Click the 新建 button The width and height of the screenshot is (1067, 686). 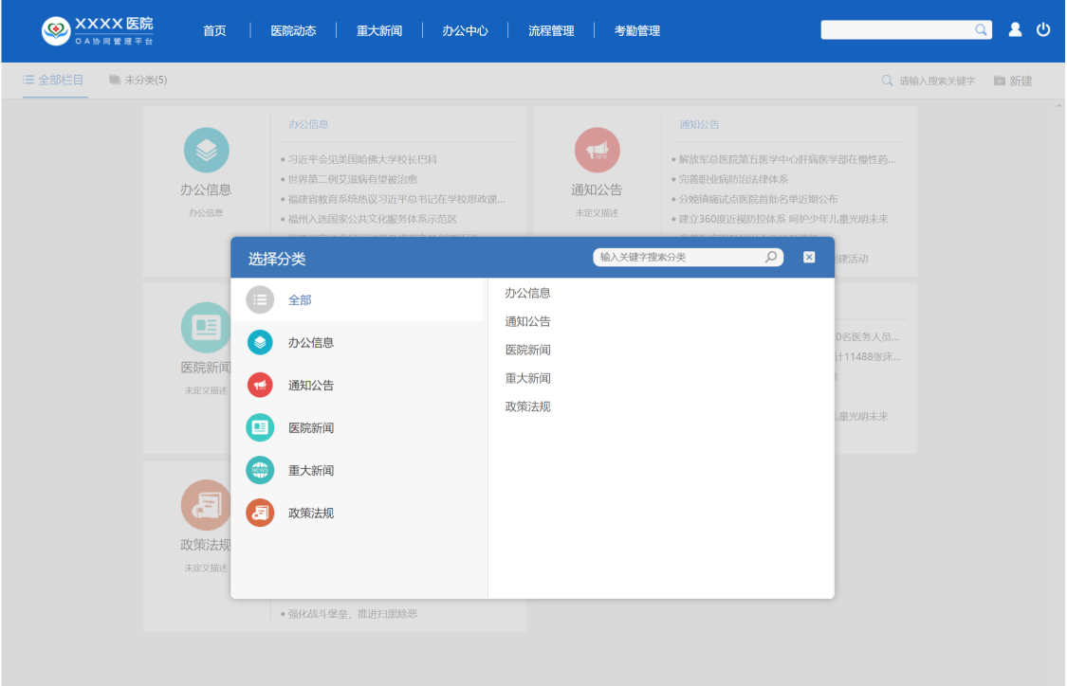point(1013,81)
